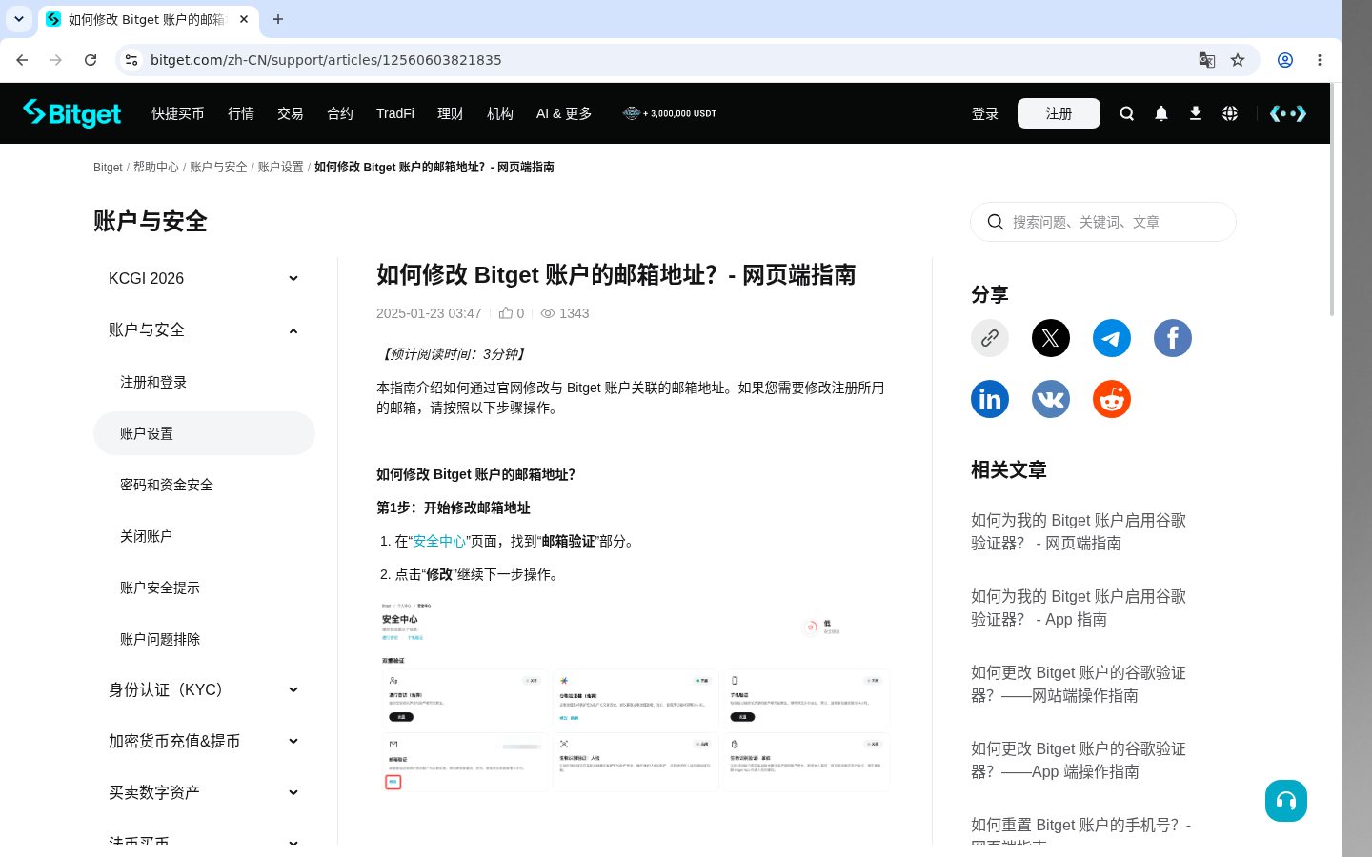This screenshot has height=857, width=1372.
Task: Go to Bitget breadcrumb link
Action: pos(108,167)
